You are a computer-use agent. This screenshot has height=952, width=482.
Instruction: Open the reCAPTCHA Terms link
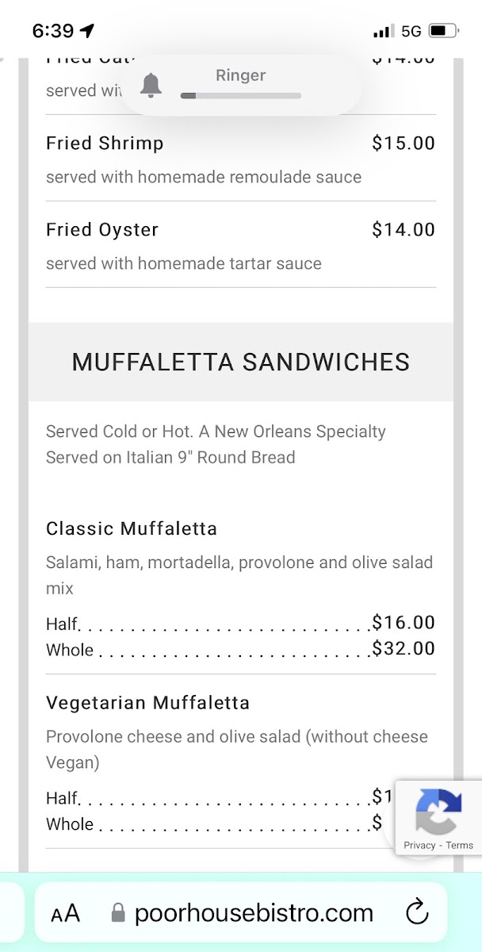point(460,845)
